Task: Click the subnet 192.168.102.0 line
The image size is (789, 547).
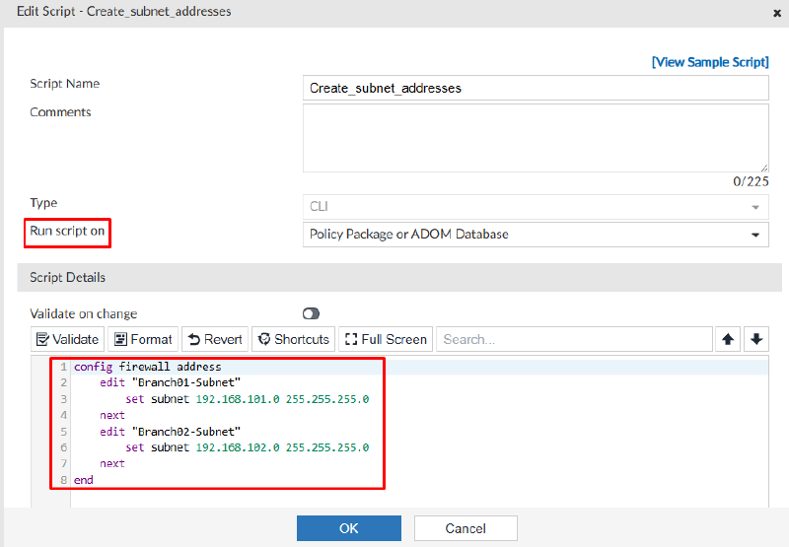Action: point(248,447)
